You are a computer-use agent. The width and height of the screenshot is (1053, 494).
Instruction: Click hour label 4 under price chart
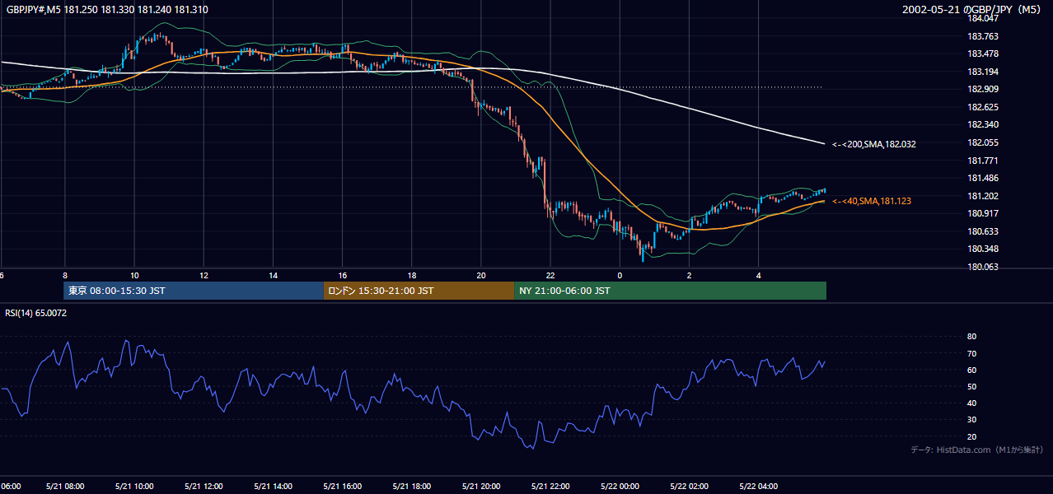point(758,276)
